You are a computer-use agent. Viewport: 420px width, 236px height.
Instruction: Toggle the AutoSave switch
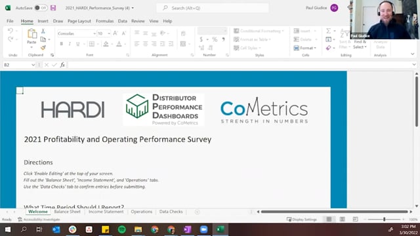point(41,8)
